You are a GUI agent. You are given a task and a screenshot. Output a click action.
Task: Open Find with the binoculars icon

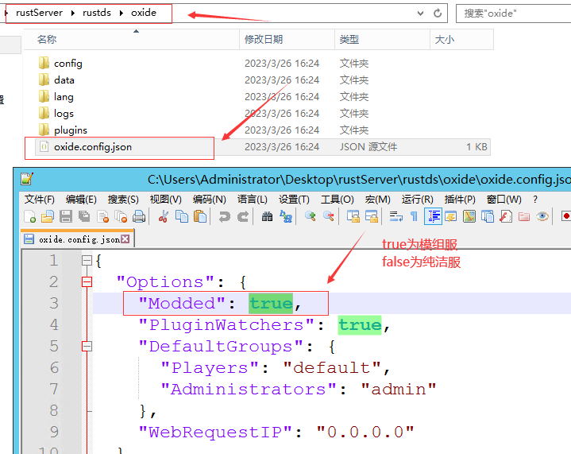coord(268,216)
